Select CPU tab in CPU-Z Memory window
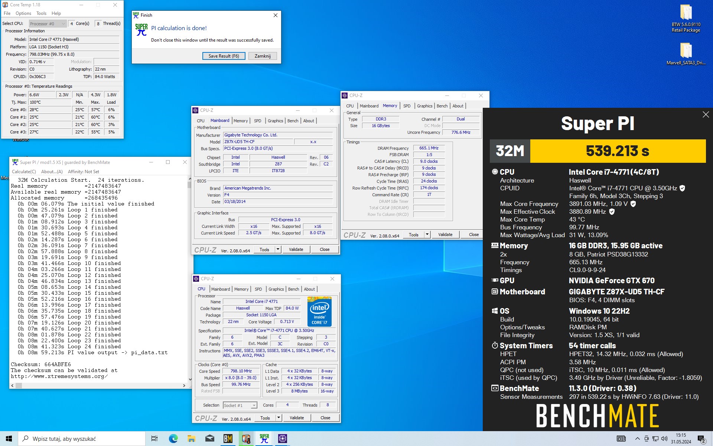Image resolution: width=713 pixels, height=446 pixels. [350, 106]
